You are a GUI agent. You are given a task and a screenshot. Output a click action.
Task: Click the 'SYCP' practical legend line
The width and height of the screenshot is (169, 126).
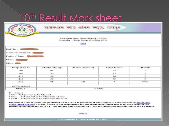click(38, 99)
